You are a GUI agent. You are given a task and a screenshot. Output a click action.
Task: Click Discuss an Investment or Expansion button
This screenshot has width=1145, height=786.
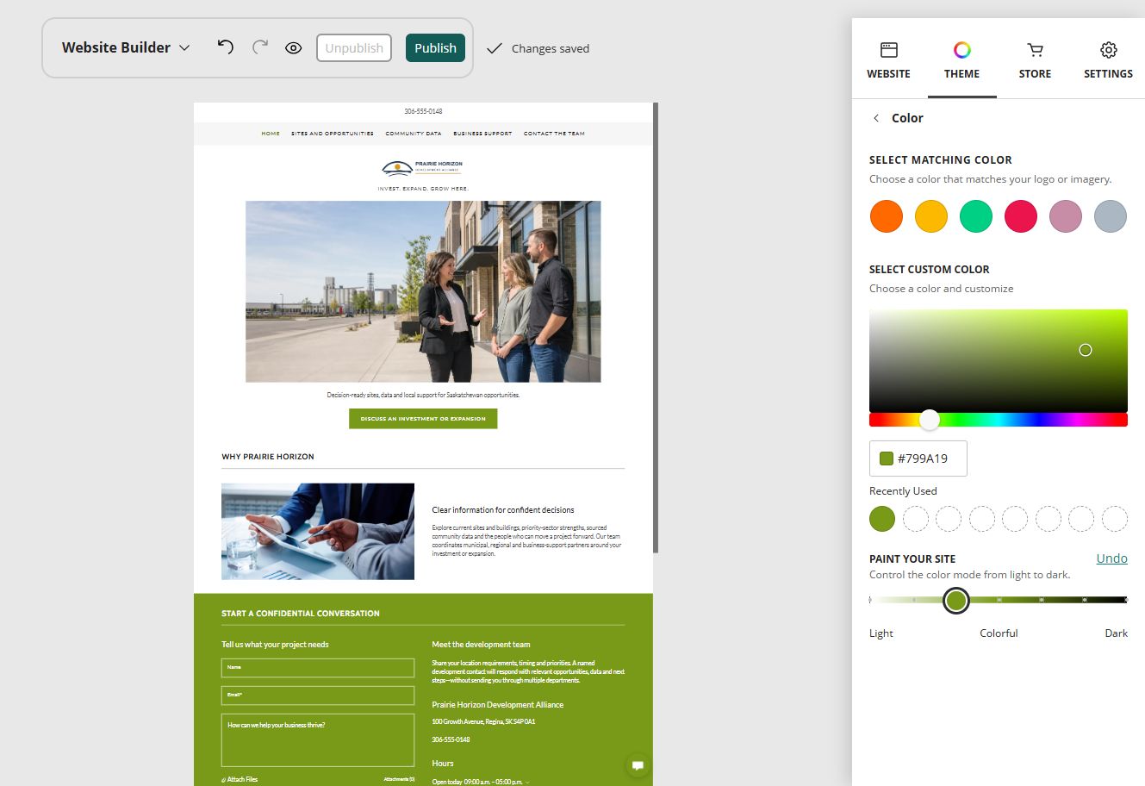[423, 419]
